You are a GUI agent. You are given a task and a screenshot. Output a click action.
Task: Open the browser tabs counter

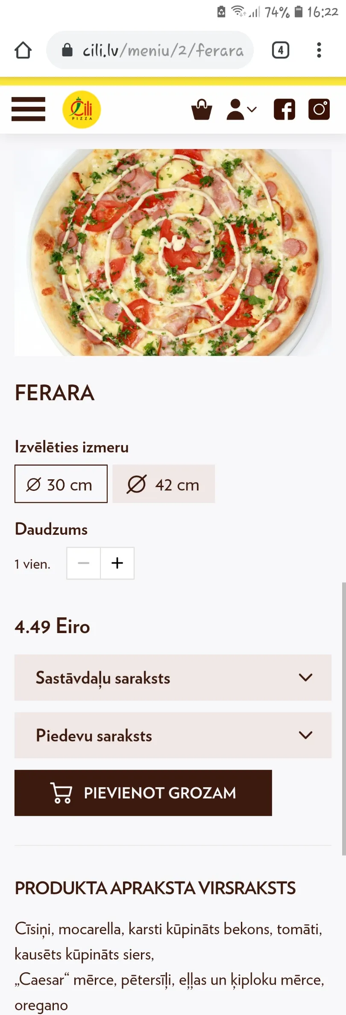pyautogui.click(x=281, y=50)
